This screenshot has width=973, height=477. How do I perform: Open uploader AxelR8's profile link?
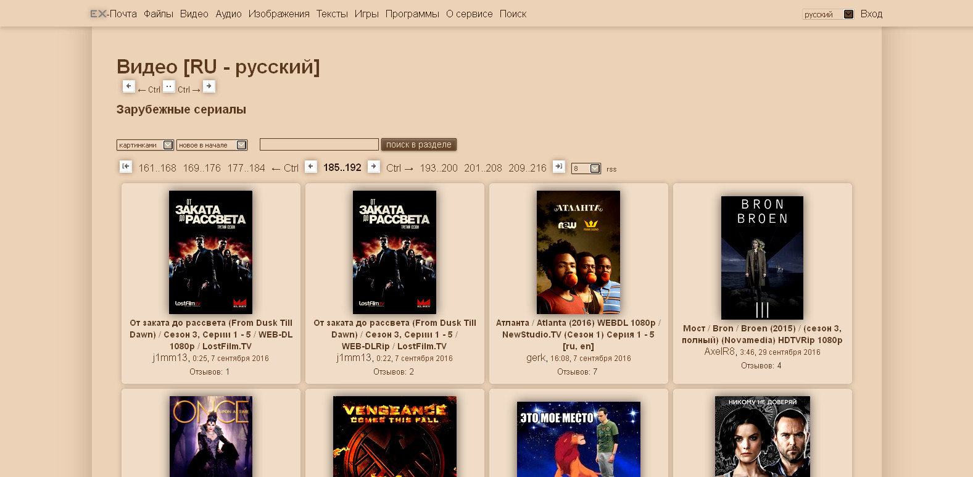(719, 352)
